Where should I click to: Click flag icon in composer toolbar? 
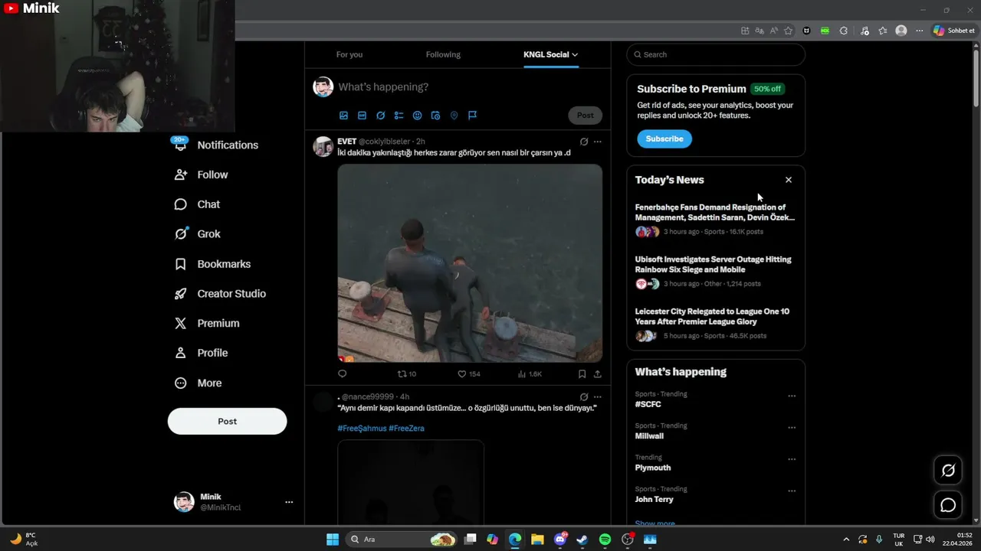tap(472, 116)
